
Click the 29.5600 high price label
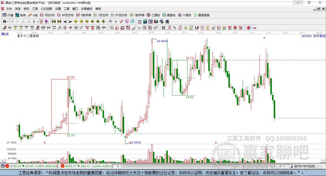[162, 41]
